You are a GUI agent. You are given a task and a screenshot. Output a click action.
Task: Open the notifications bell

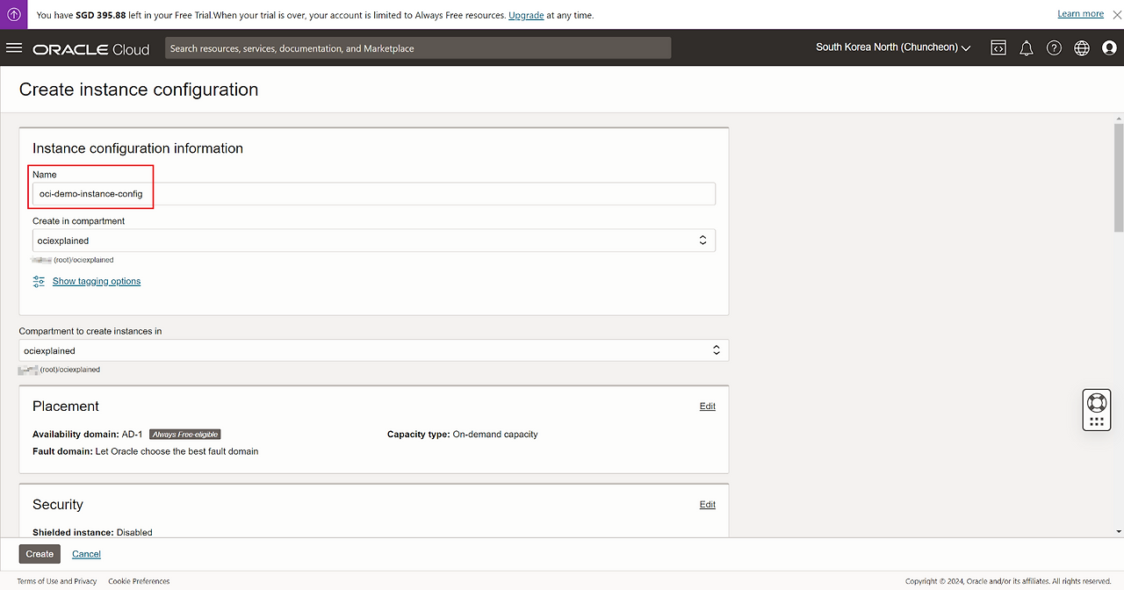pyautogui.click(x=1026, y=48)
